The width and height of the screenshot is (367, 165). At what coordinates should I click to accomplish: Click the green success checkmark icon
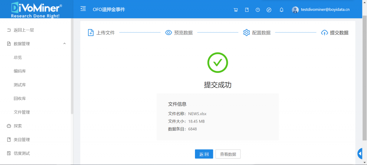pyautogui.click(x=218, y=62)
